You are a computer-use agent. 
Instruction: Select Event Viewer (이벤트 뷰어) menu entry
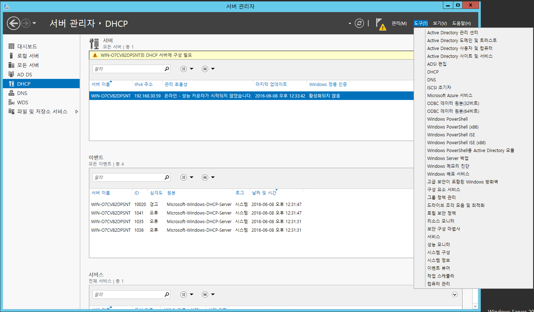click(x=438, y=268)
